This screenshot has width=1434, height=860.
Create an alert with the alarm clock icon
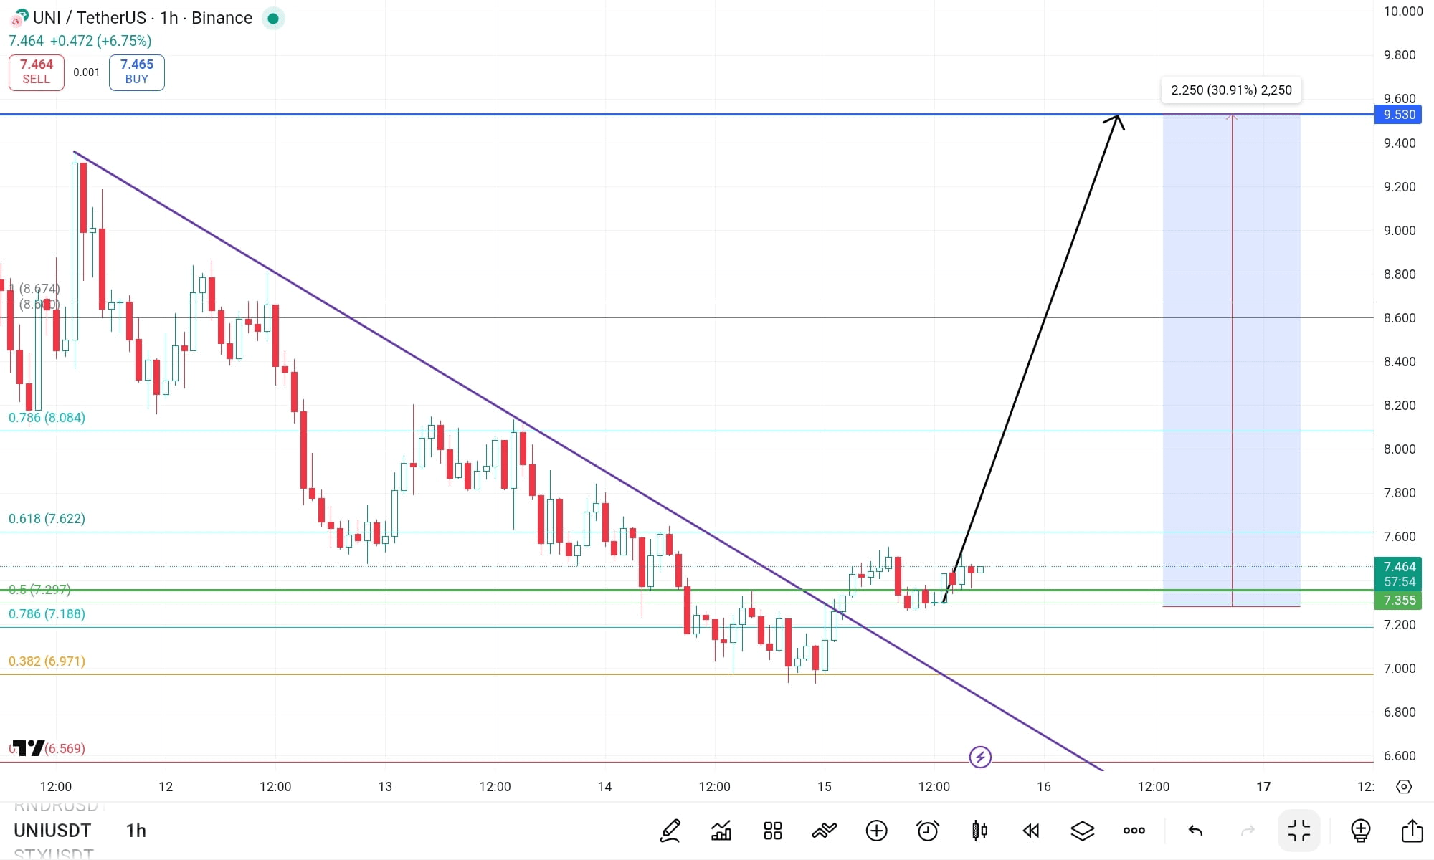928,831
